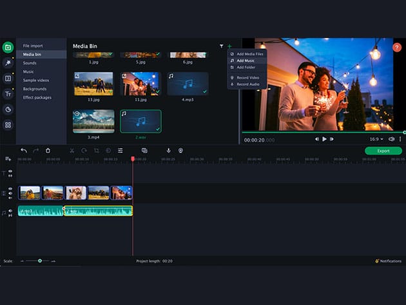Click the green Export button

point(383,151)
